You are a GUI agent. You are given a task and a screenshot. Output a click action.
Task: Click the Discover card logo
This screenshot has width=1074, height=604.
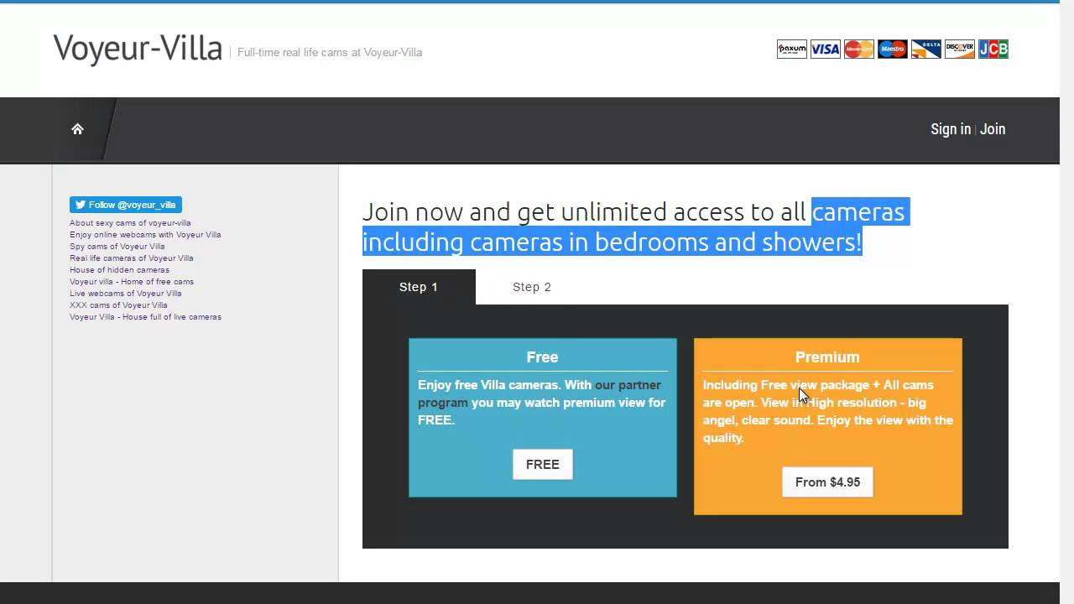point(959,49)
